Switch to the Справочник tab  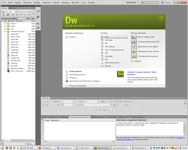pyautogui.click(x=54, y=117)
